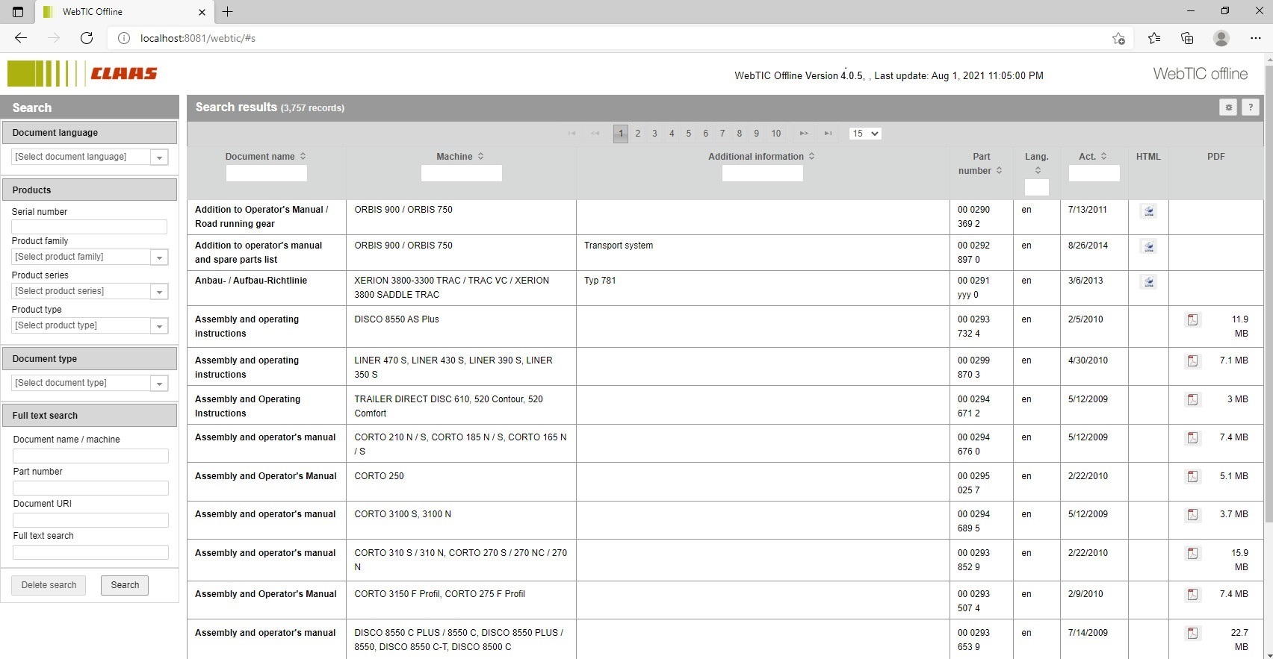Viewport: 1273px width, 659px height.
Task: Click the Document name column filter box
Action: [266, 173]
